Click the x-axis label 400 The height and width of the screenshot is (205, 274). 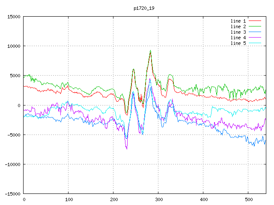pyautogui.click(x=204, y=199)
